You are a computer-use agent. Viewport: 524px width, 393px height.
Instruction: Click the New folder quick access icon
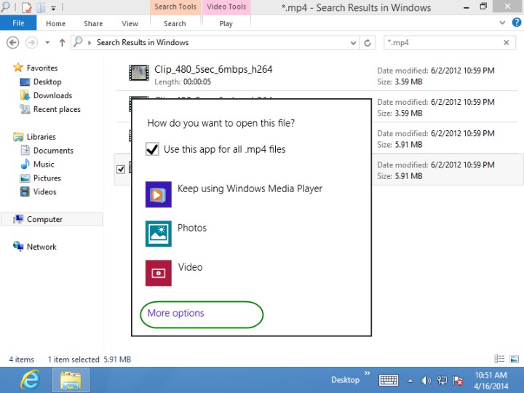(41, 7)
